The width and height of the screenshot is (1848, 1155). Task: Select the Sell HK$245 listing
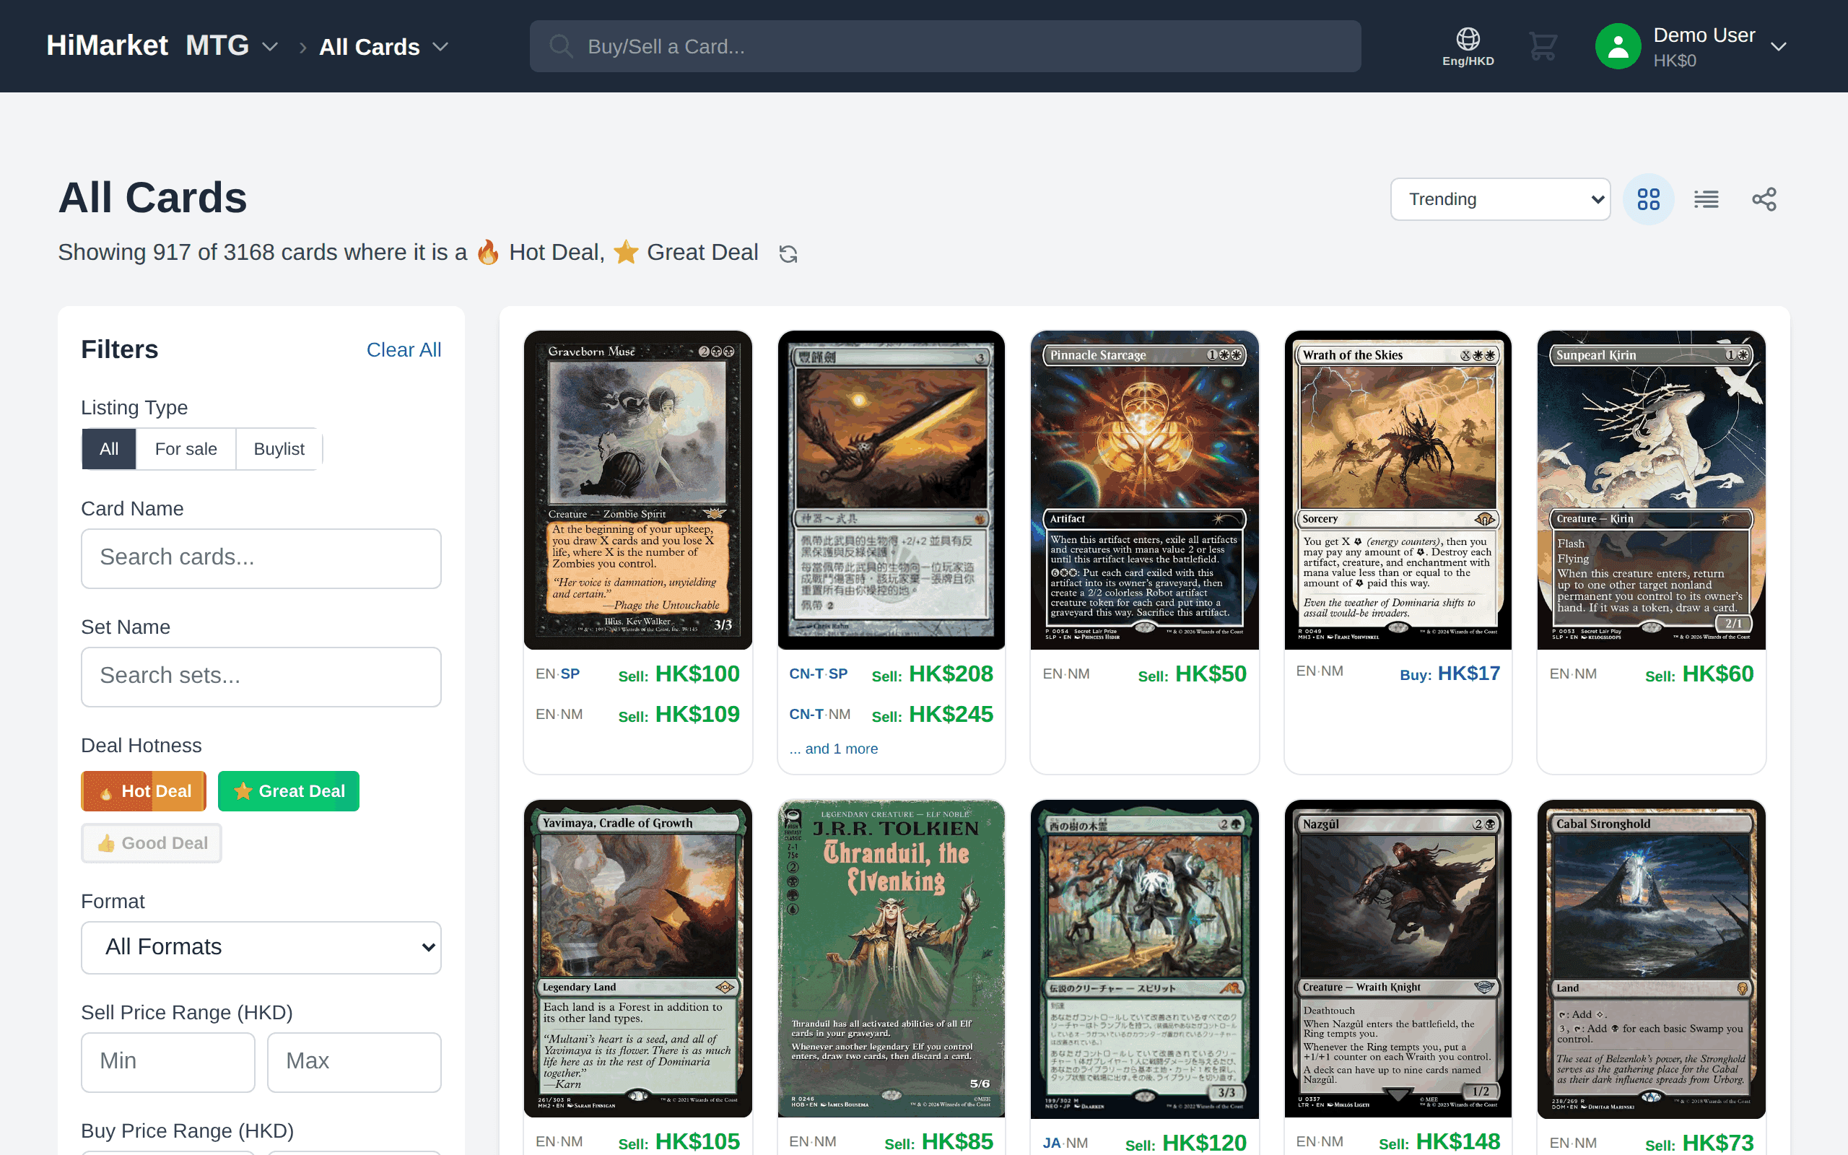coord(892,715)
